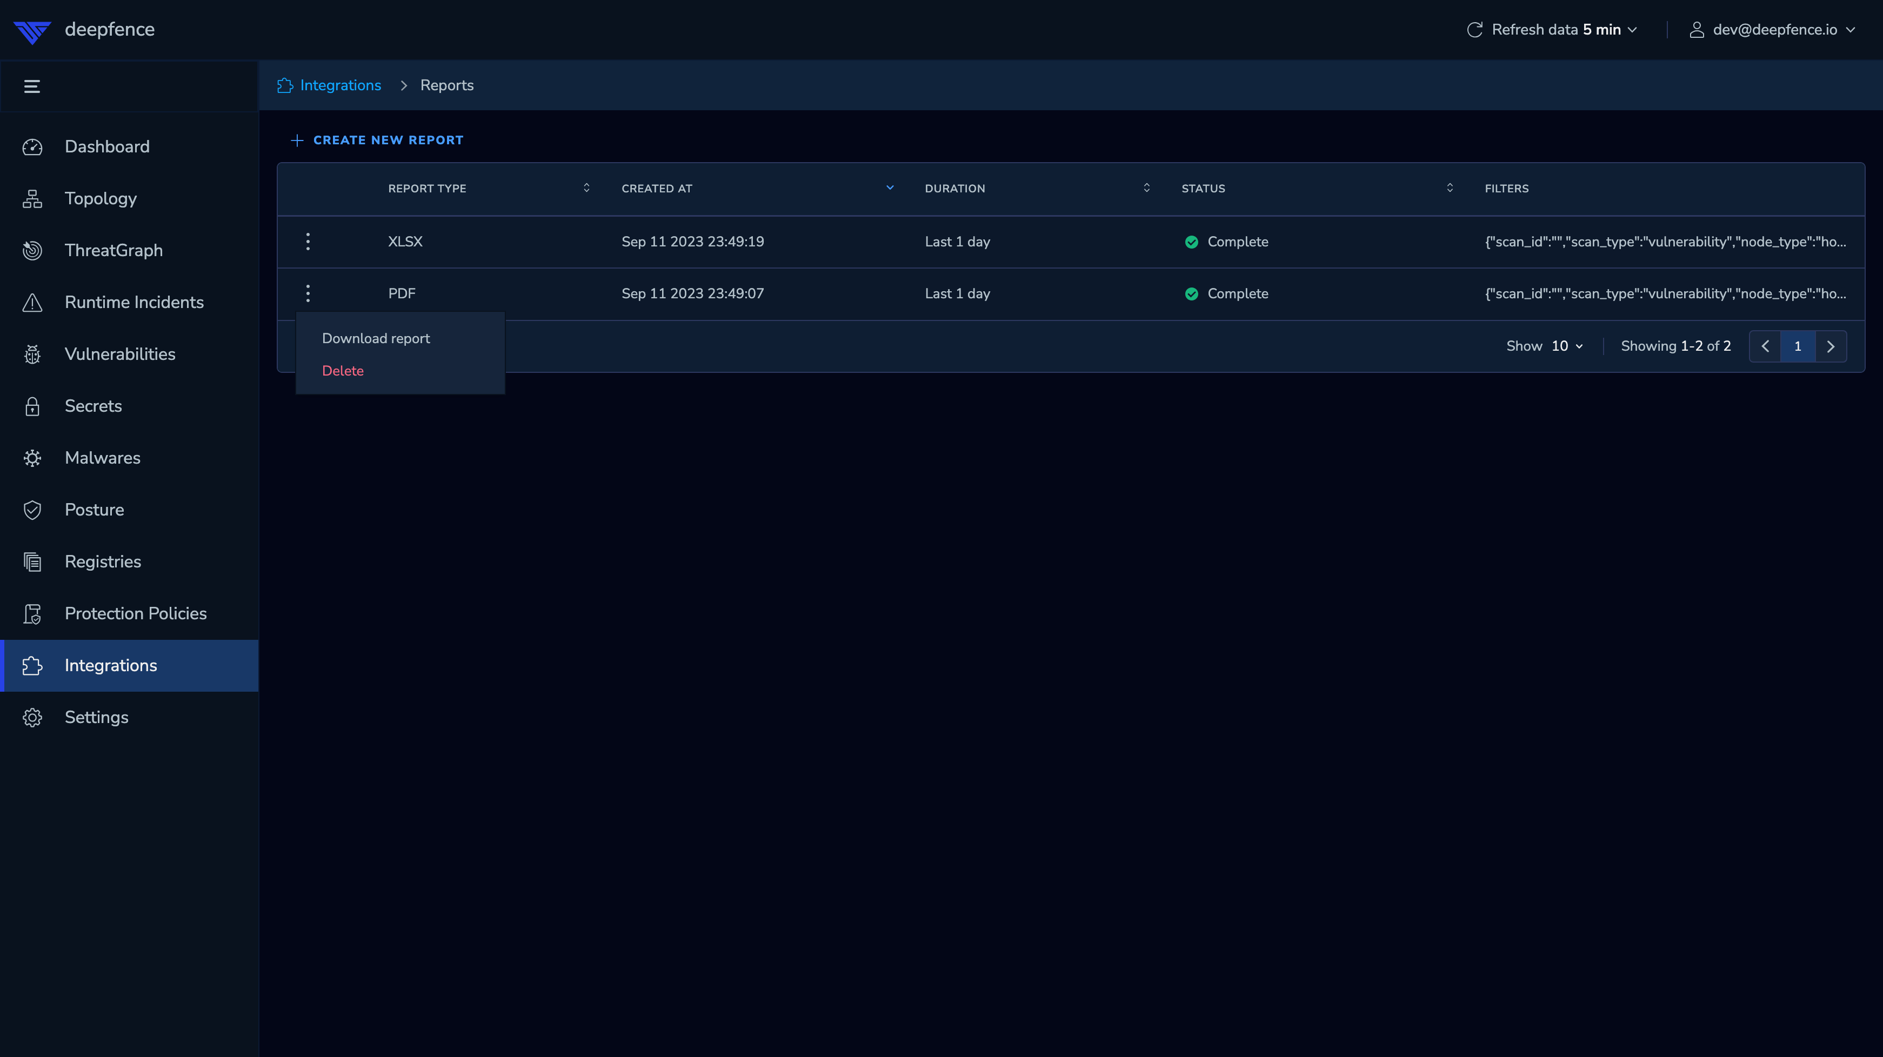Image resolution: width=1883 pixels, height=1057 pixels.
Task: Click XLSX row filters JSON text
Action: [x=1665, y=242]
